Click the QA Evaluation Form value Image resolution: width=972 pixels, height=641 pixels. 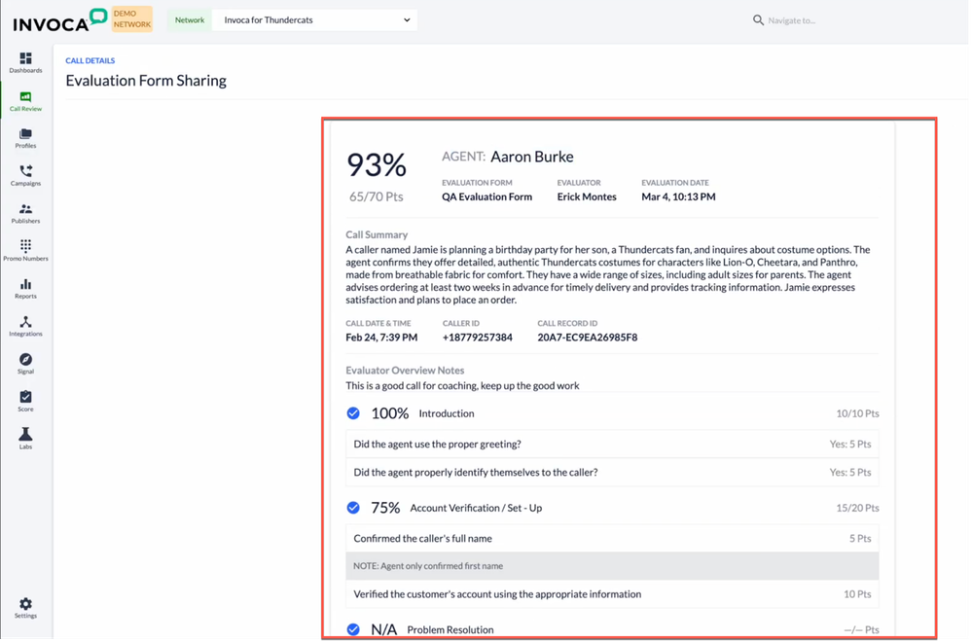click(x=486, y=197)
